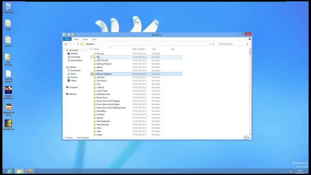The width and height of the screenshot is (311, 175).
Task: Sort by the Type column header
Action: pyautogui.click(x=154, y=49)
